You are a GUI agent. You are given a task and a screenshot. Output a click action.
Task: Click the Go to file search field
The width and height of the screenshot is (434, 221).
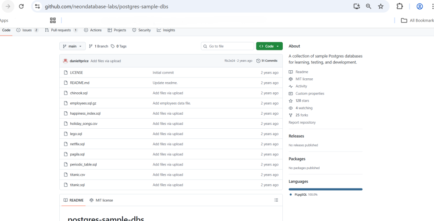click(x=228, y=46)
